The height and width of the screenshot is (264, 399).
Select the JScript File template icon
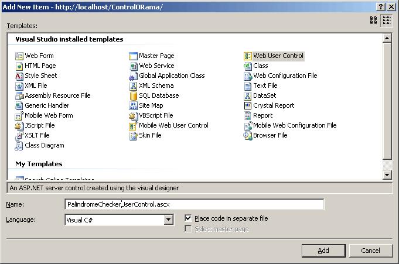(x=19, y=126)
